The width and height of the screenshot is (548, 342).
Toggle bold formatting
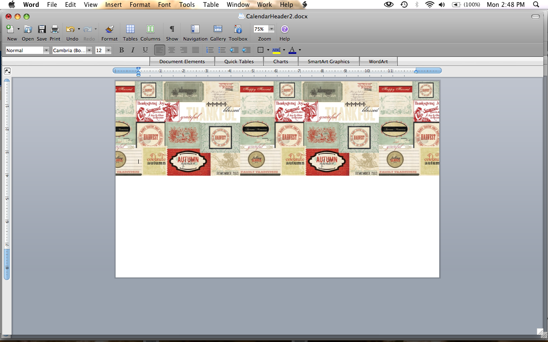point(122,50)
